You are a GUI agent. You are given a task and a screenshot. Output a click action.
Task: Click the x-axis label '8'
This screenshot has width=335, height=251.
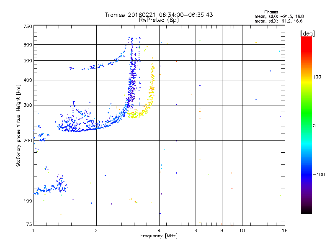coord(222,231)
